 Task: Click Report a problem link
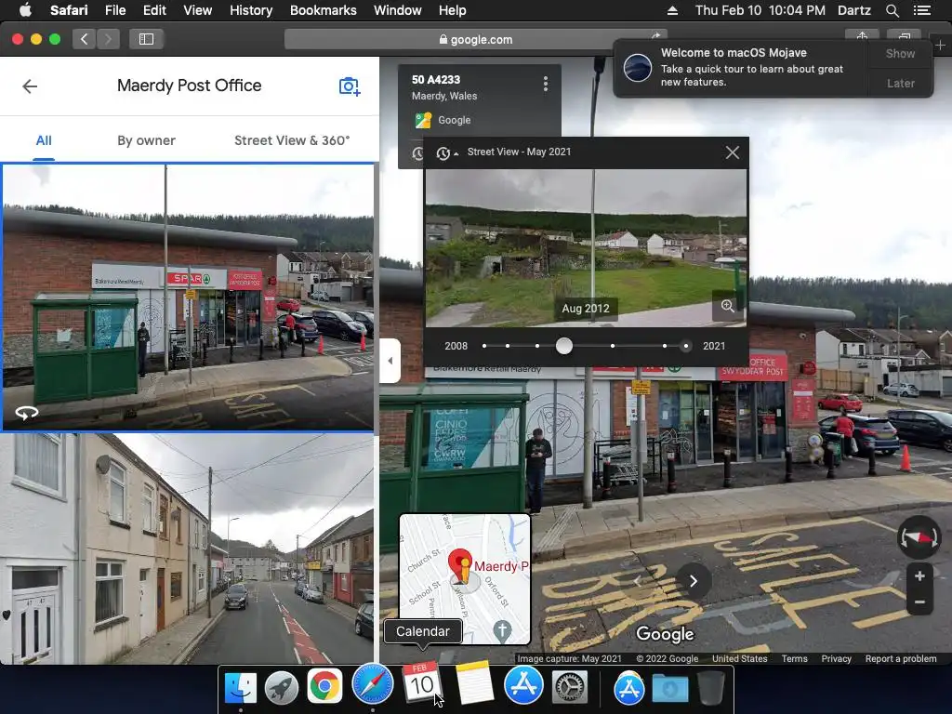[900, 659]
